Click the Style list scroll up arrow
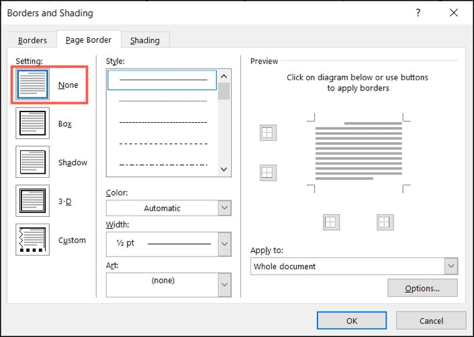This screenshot has height=337, width=474. coord(224,76)
